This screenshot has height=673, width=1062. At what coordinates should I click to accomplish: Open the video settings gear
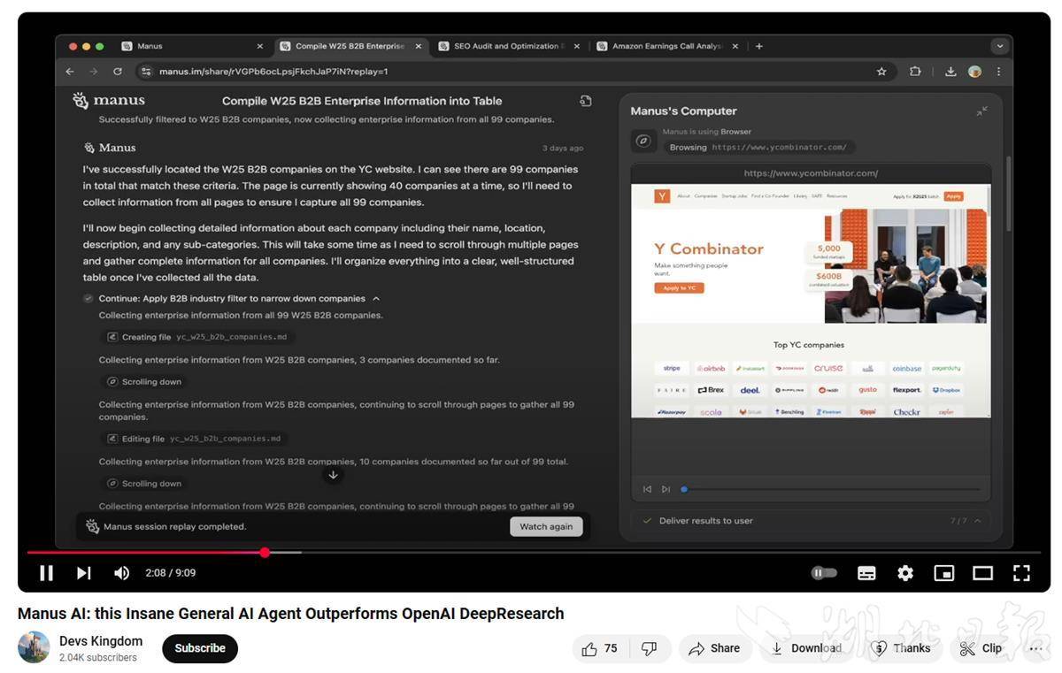[905, 573]
